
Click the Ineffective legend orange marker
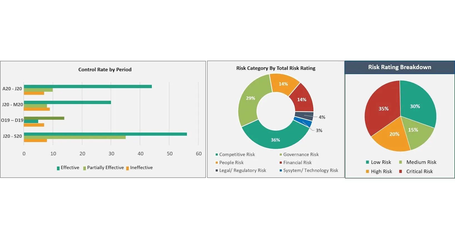click(128, 168)
